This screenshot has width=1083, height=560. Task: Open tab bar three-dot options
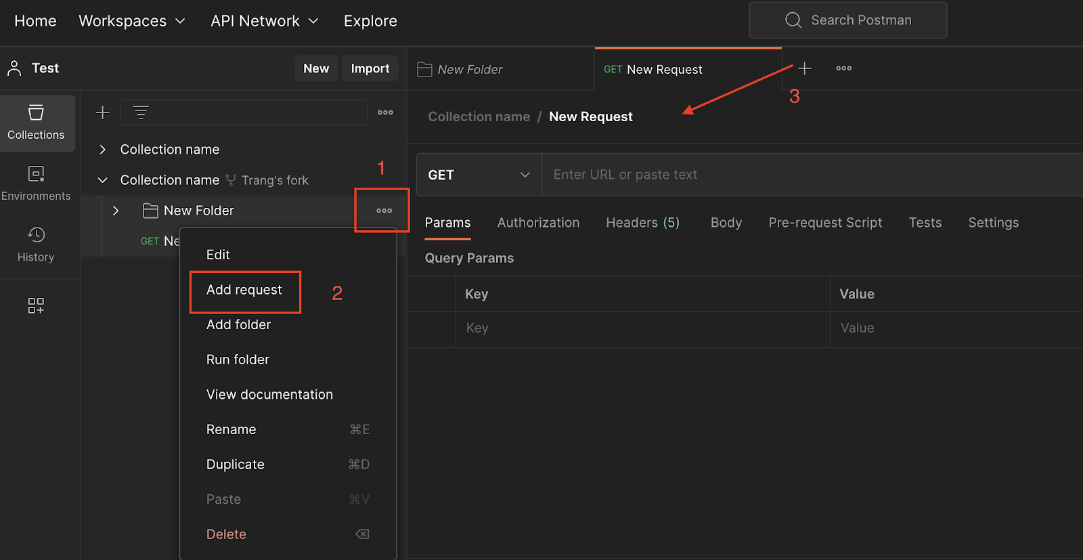pos(843,68)
